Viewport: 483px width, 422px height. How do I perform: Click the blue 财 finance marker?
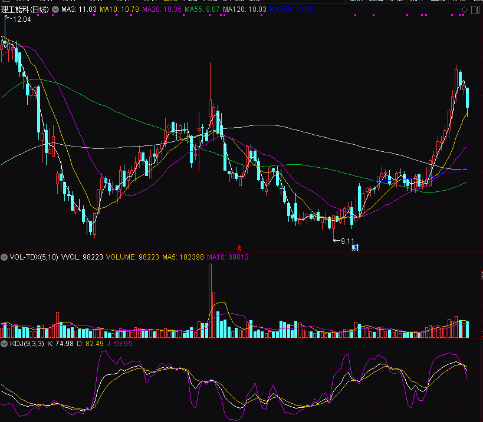click(355, 248)
